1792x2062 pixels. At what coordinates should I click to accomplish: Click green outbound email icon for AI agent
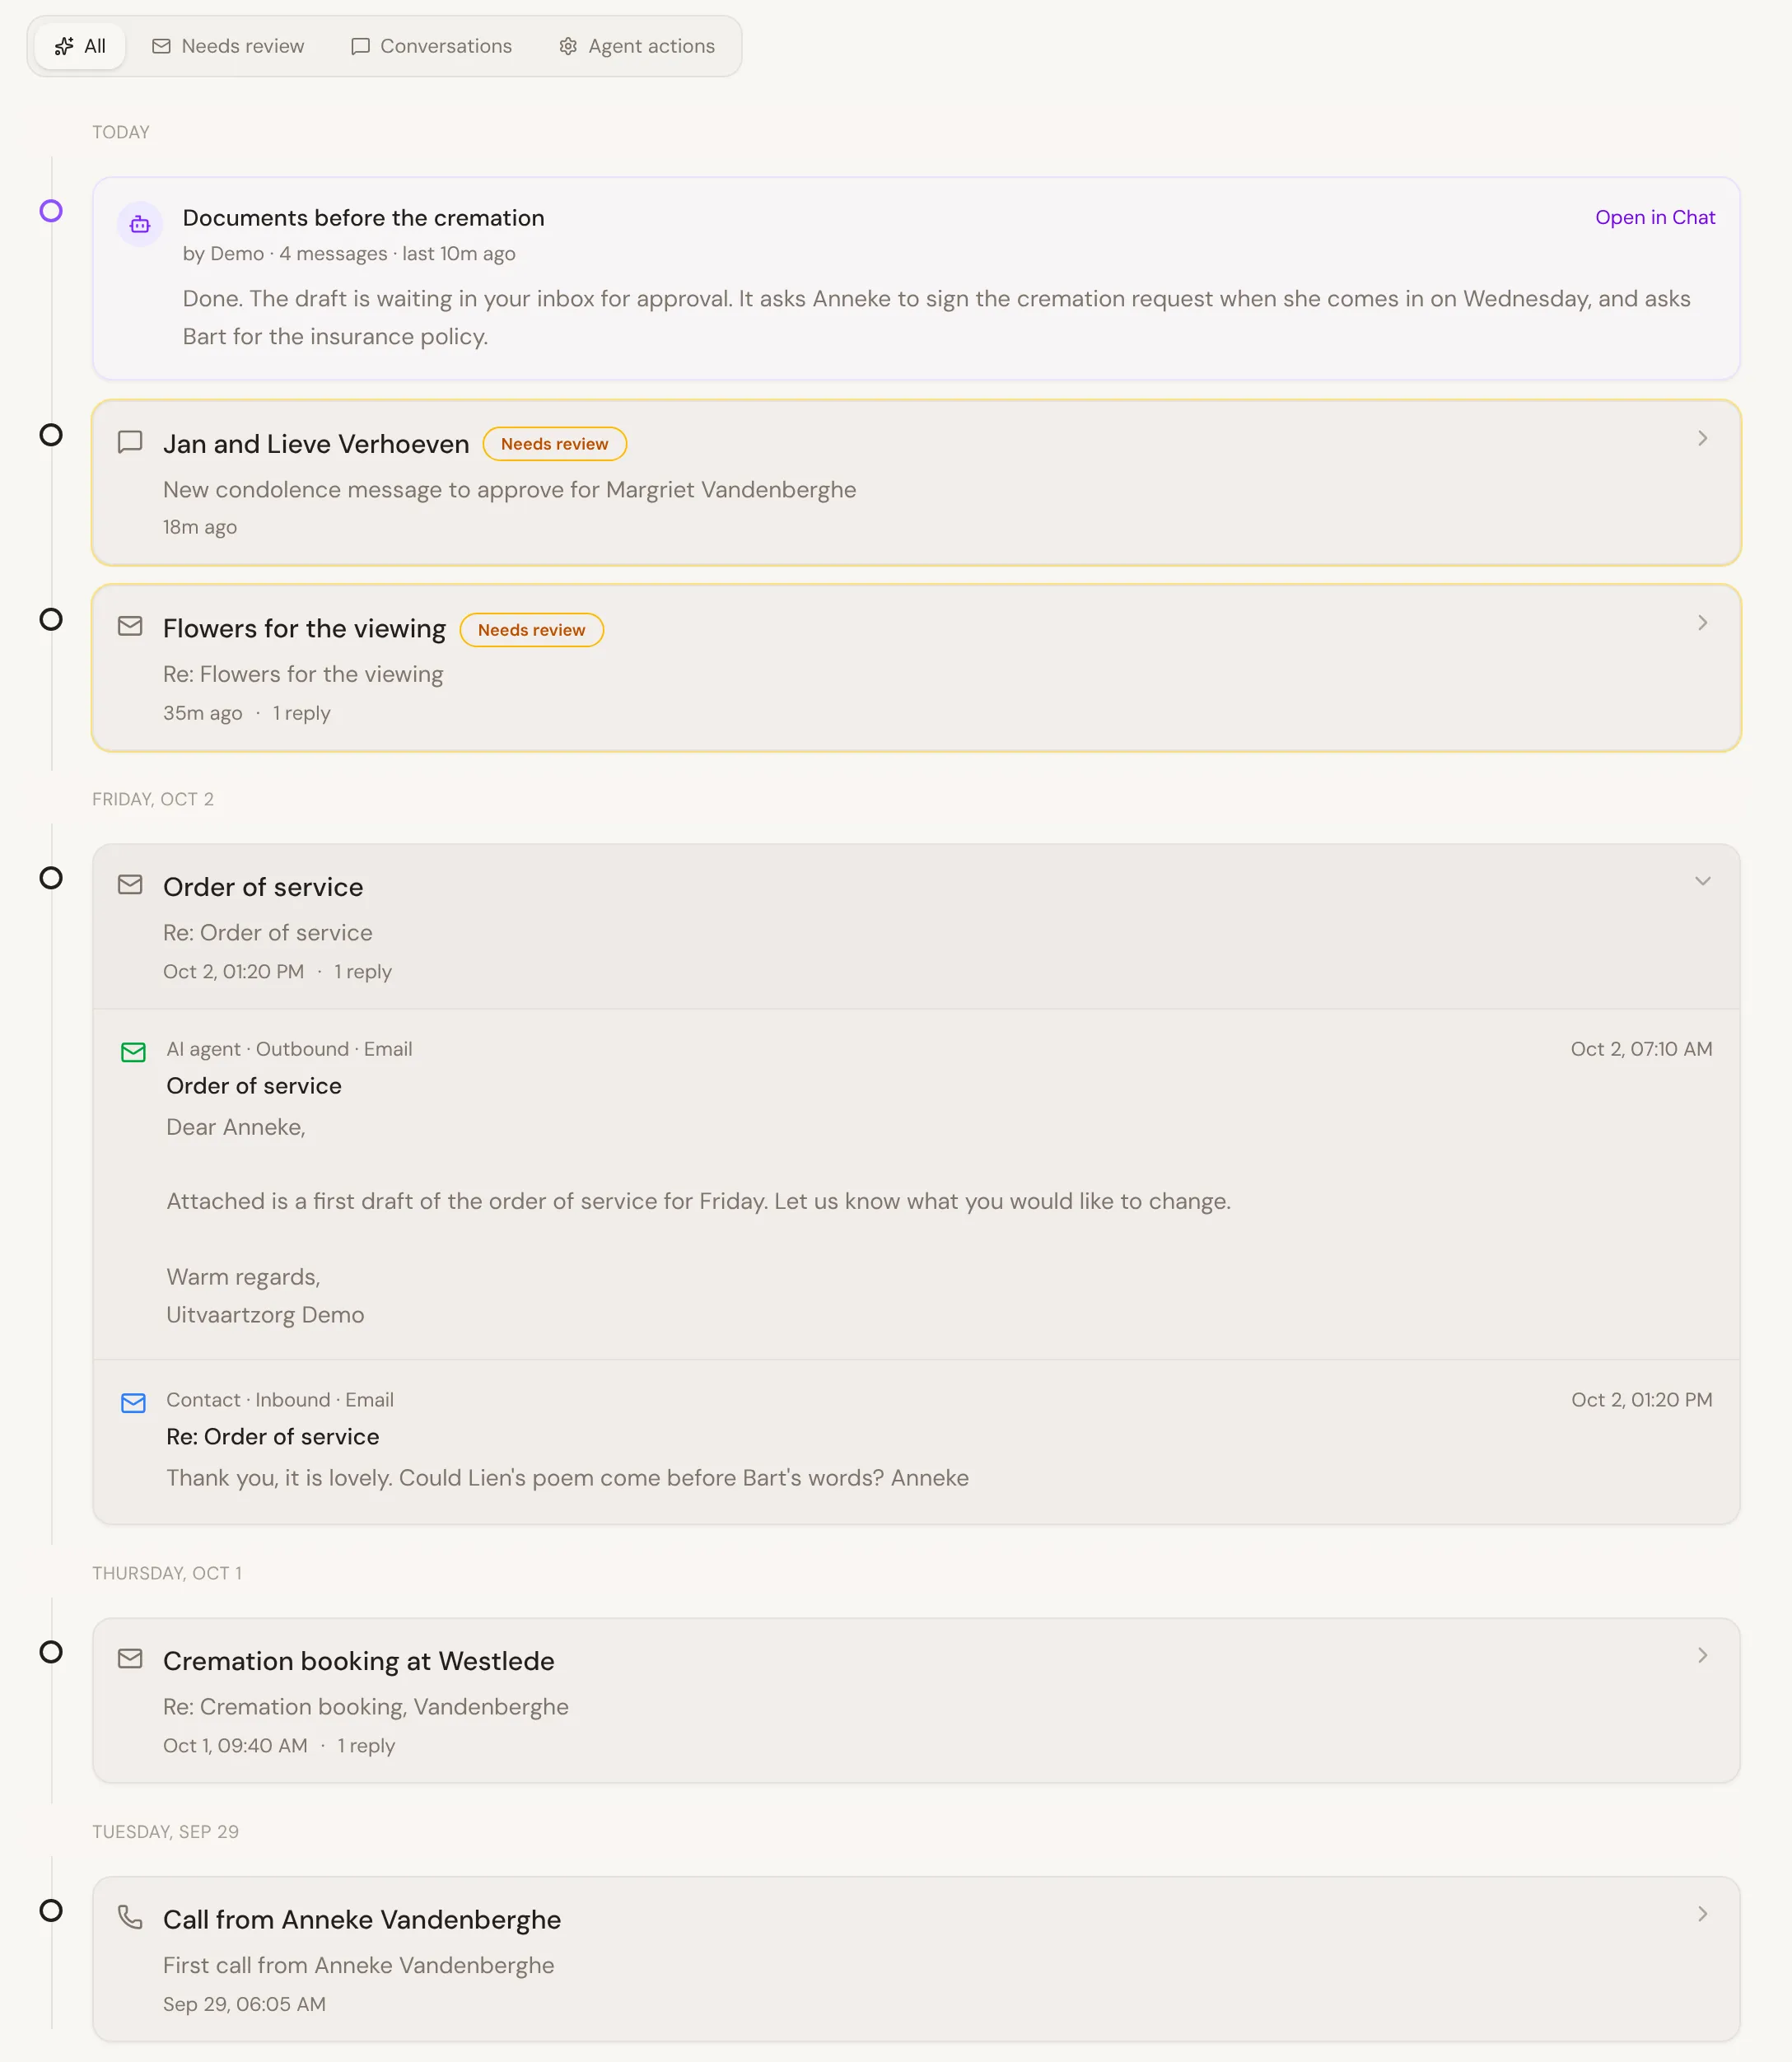(133, 1052)
